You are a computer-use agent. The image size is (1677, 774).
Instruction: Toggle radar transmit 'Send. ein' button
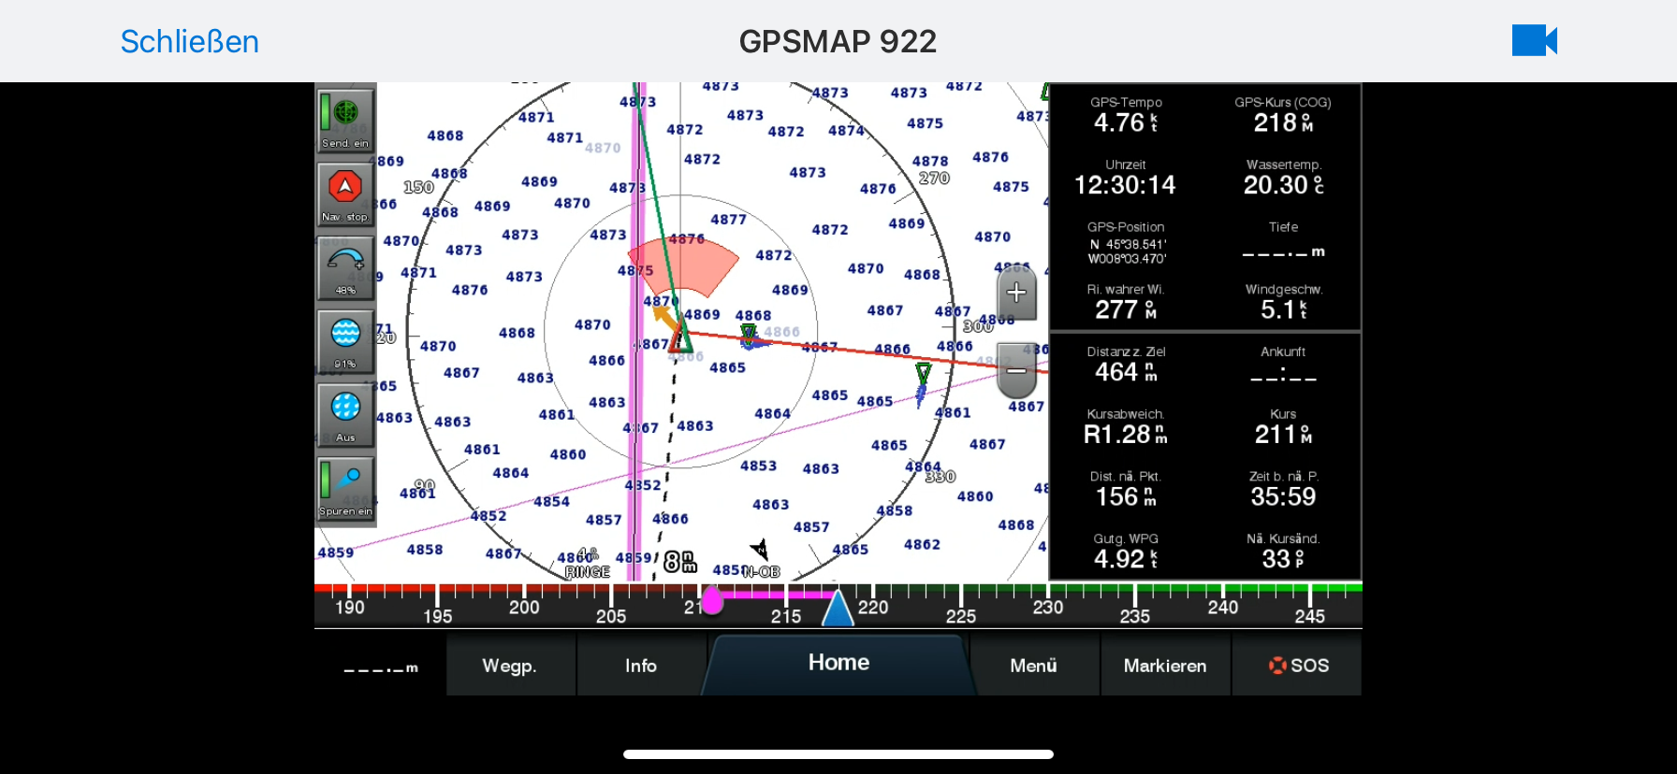tap(345, 121)
